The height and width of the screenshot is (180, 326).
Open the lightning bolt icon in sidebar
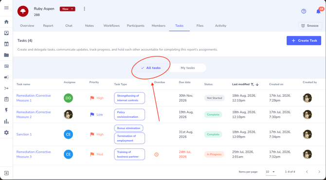pyautogui.click(x=6, y=110)
